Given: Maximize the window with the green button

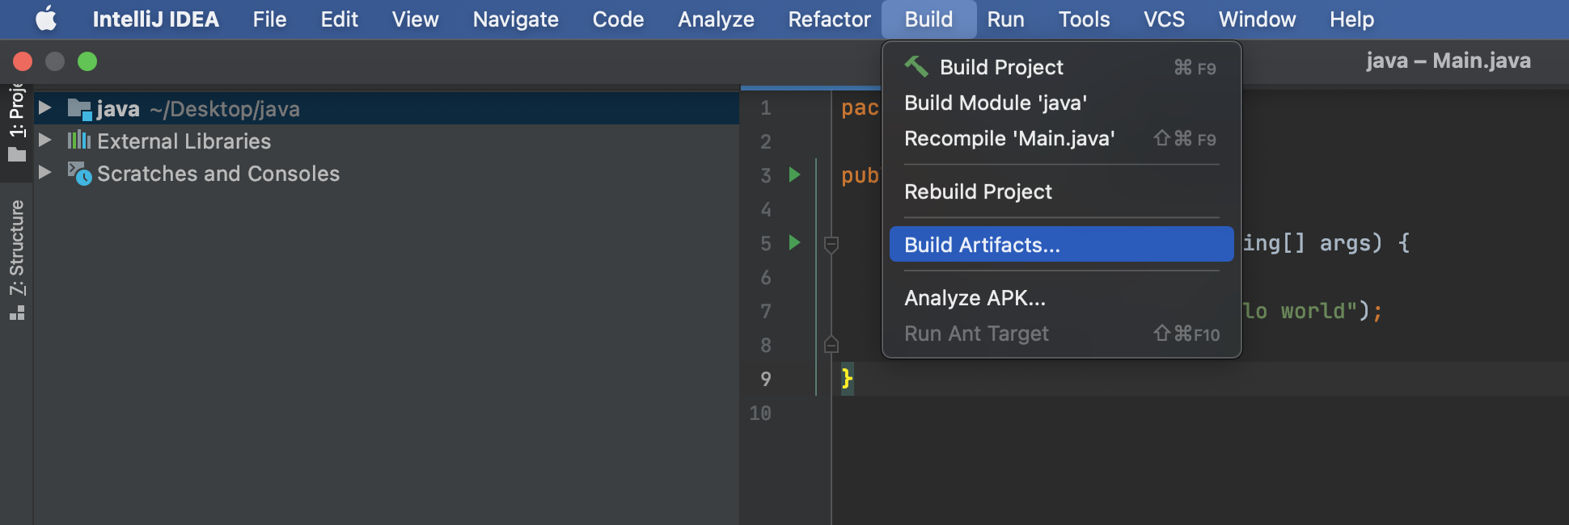Looking at the screenshot, I should (x=87, y=61).
